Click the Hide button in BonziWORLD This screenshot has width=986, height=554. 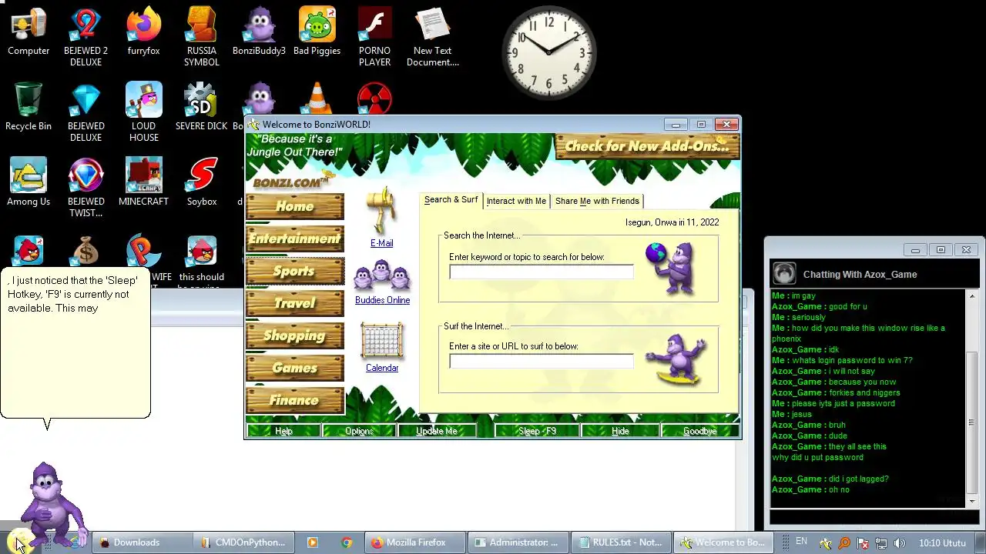[620, 431]
